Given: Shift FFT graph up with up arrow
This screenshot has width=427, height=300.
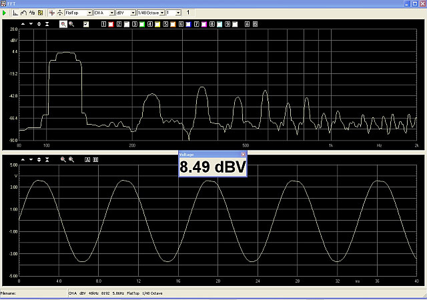Looking at the screenshot, I should pyautogui.click(x=23, y=24).
